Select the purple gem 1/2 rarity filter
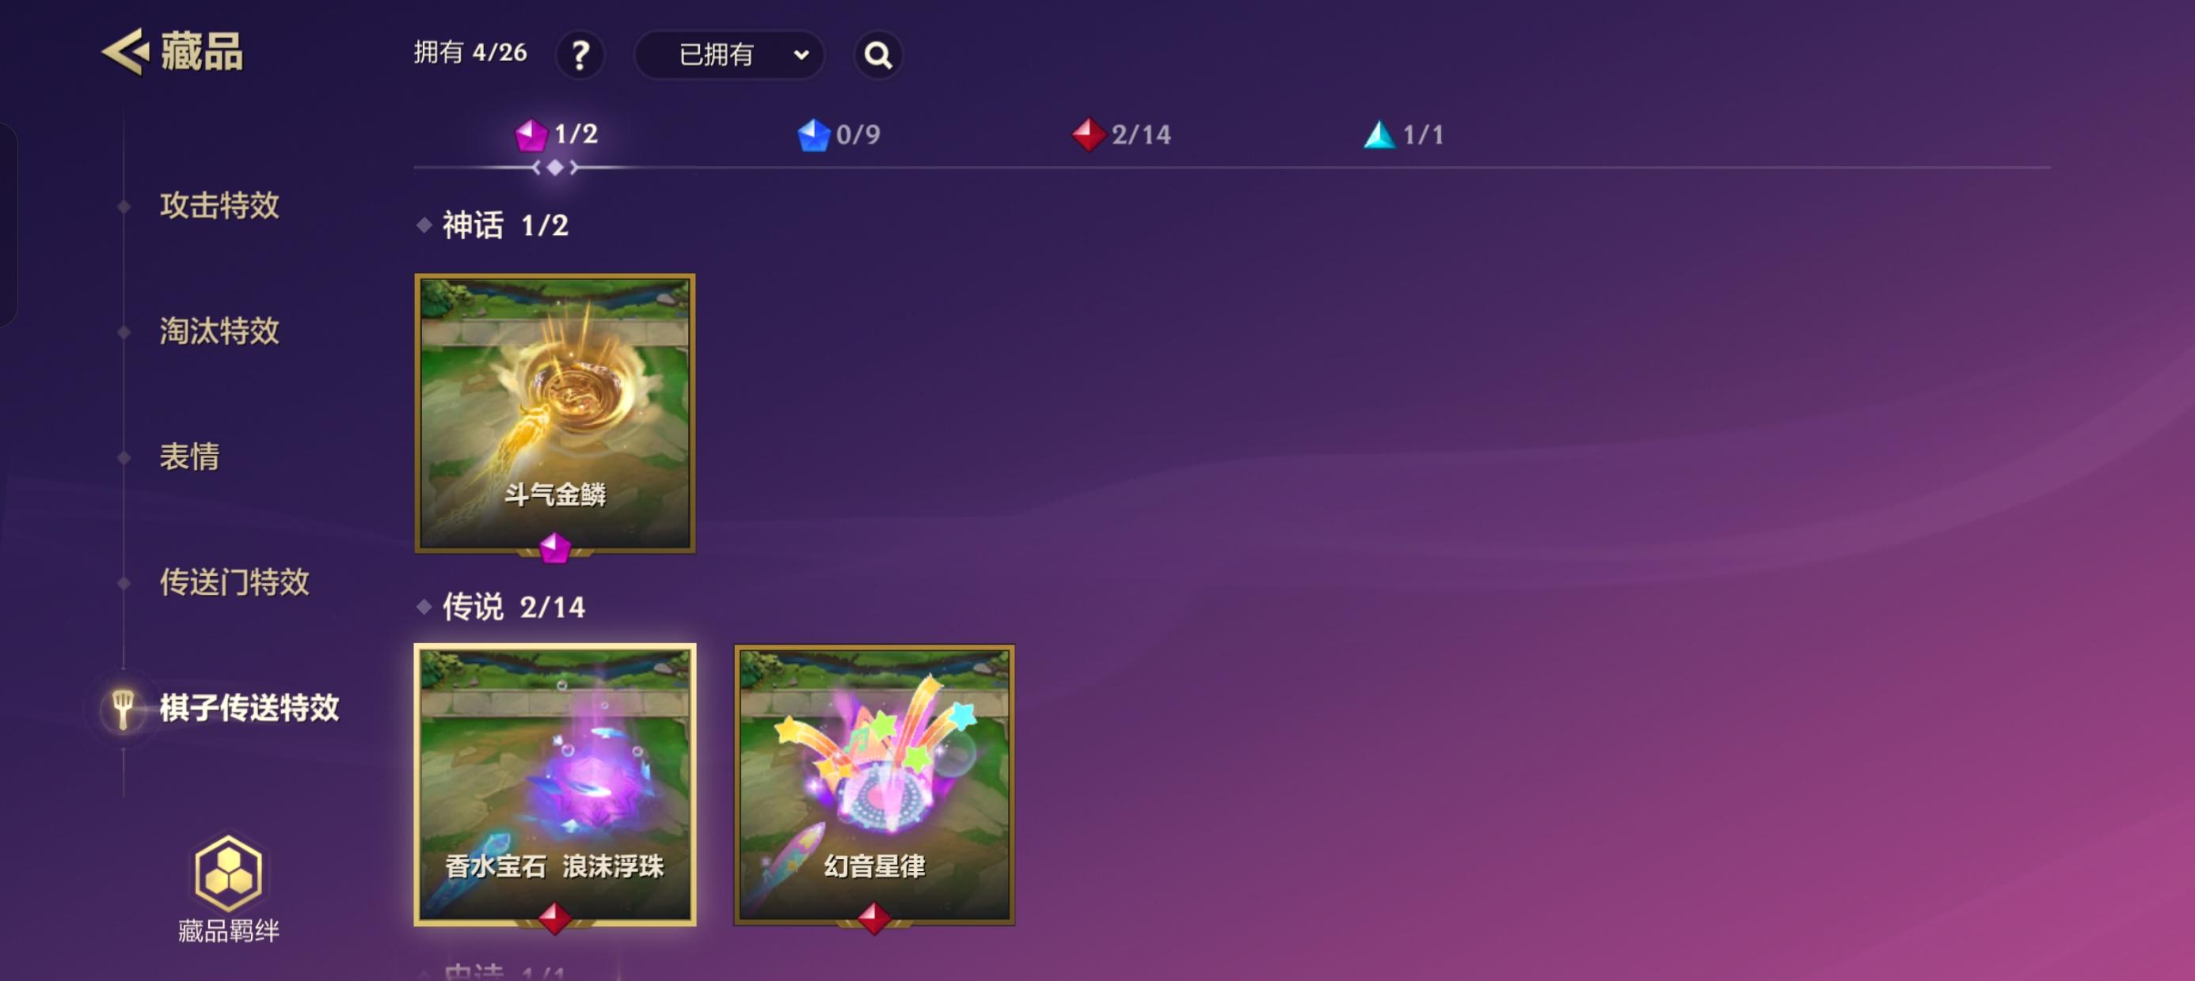The image size is (2195, 981). click(x=557, y=134)
